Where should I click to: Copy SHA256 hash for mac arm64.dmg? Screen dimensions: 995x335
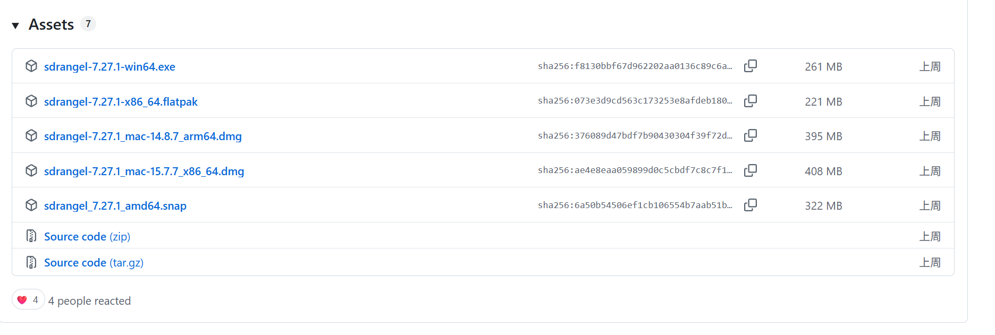(751, 135)
